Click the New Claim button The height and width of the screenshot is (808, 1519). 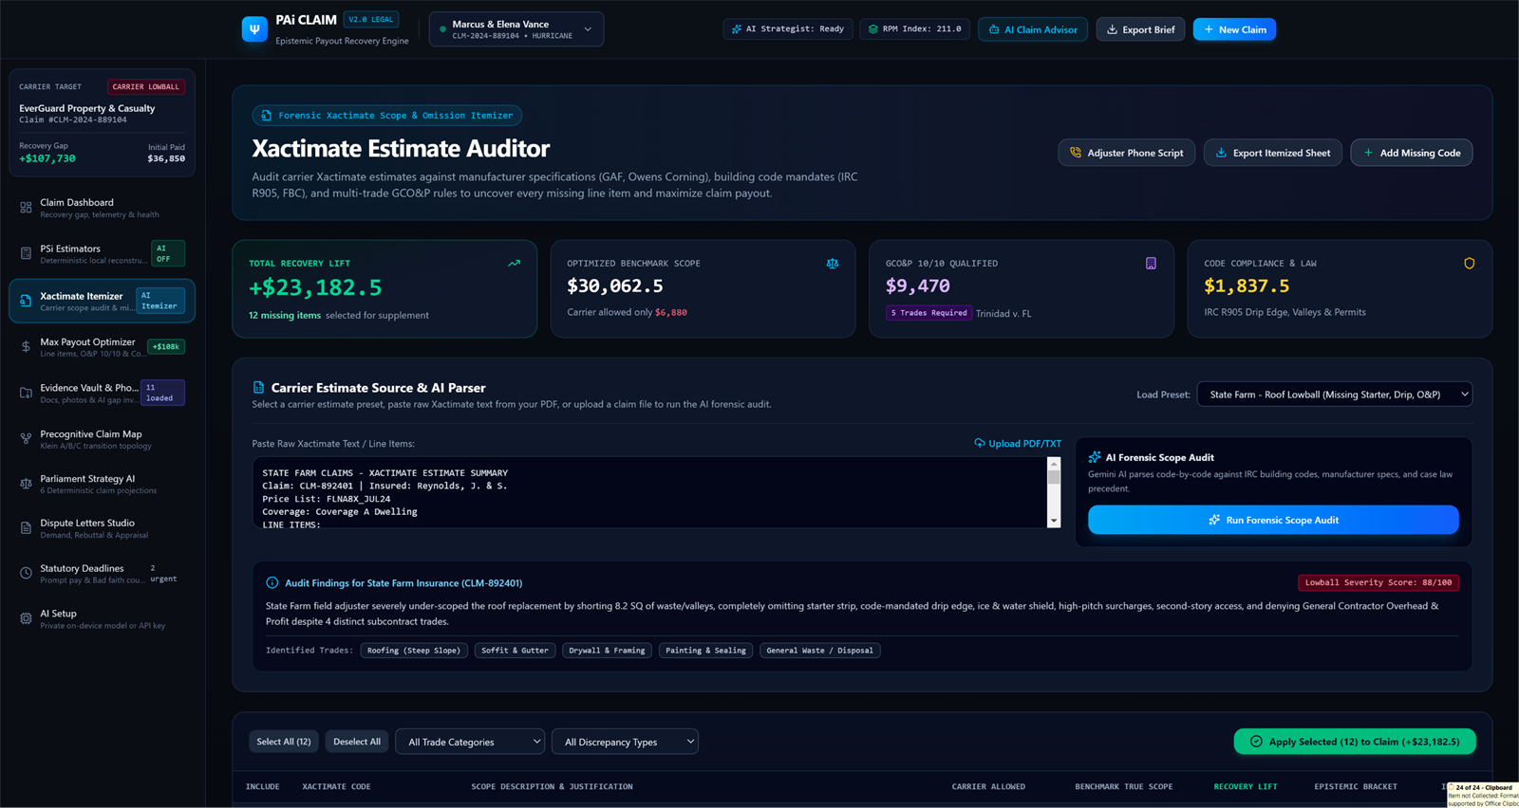click(x=1234, y=29)
